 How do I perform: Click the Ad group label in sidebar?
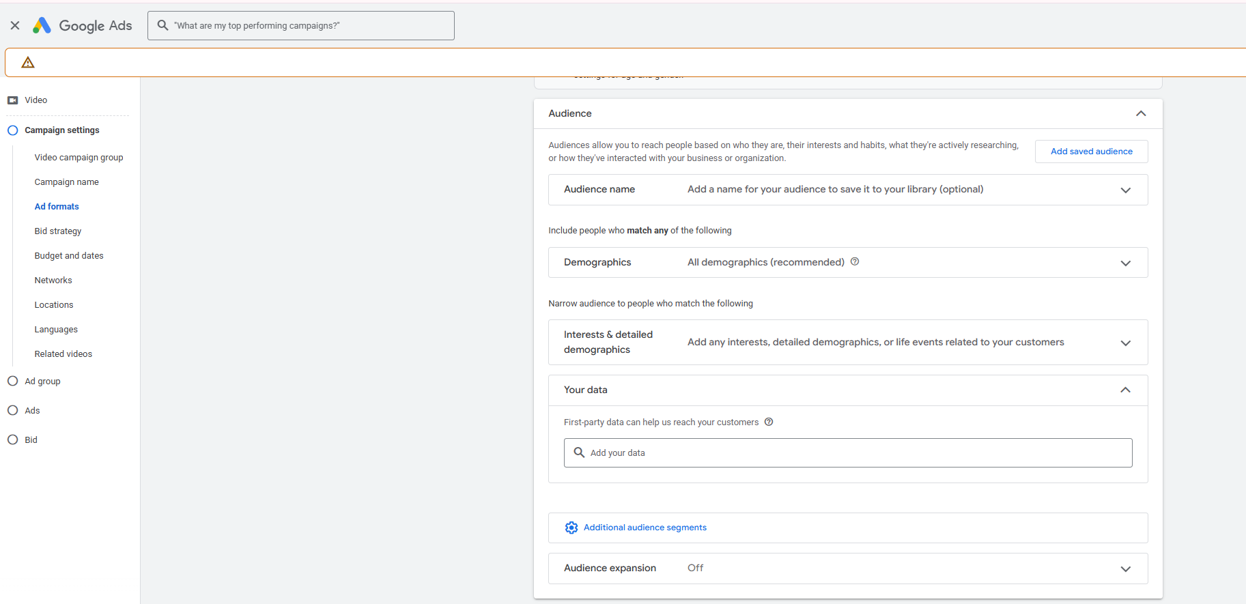coord(42,382)
